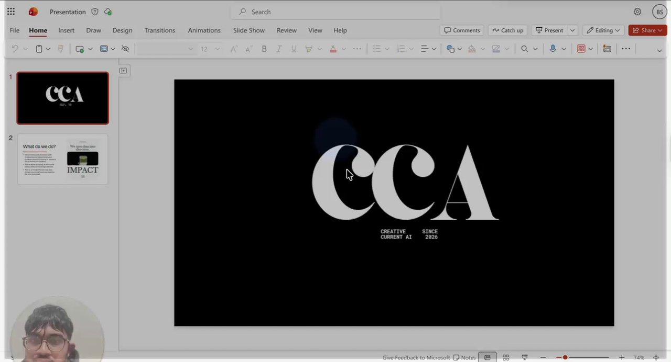Open the font size 12 dropdown
Viewport: 671px width, 362px height.
[217, 49]
